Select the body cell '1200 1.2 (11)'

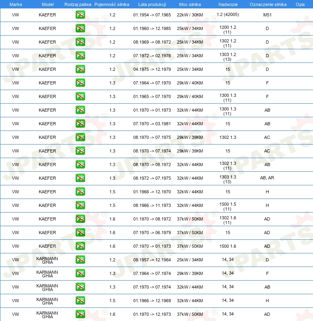(x=228, y=30)
